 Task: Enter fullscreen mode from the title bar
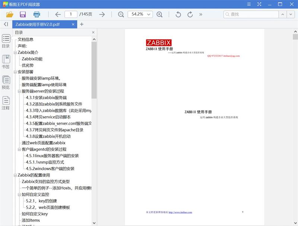tap(259, 4)
